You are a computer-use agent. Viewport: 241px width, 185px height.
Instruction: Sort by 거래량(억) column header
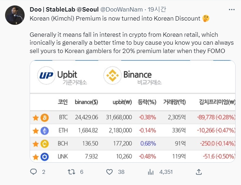click(x=174, y=102)
